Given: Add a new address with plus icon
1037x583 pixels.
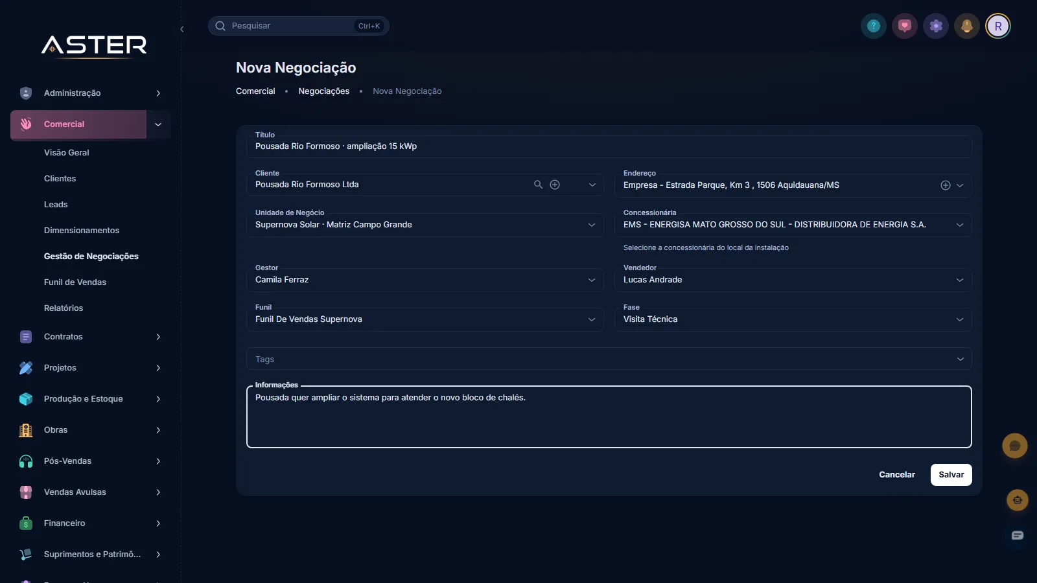Looking at the screenshot, I should pyautogui.click(x=946, y=185).
